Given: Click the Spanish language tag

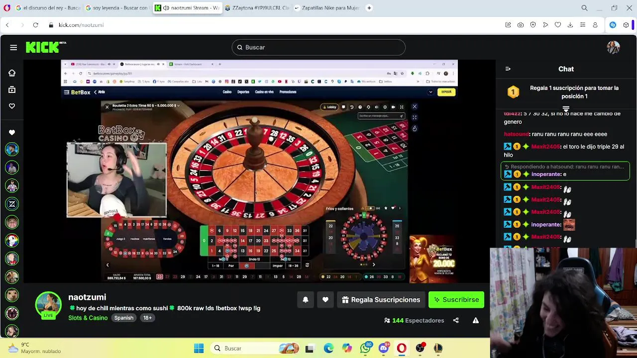Looking at the screenshot, I should (124, 318).
